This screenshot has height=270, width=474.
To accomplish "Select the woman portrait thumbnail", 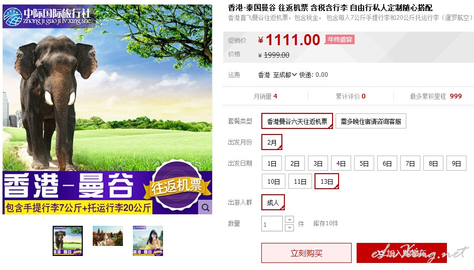I will [x=148, y=241].
